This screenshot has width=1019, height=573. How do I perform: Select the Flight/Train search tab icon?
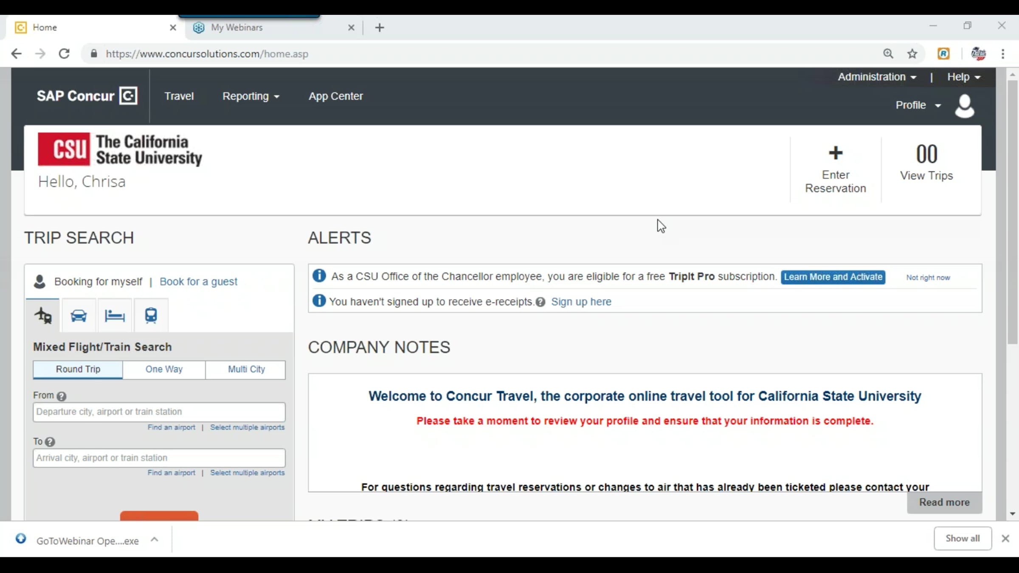[x=43, y=315]
